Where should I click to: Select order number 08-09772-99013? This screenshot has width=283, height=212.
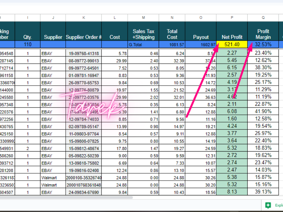click(84, 61)
